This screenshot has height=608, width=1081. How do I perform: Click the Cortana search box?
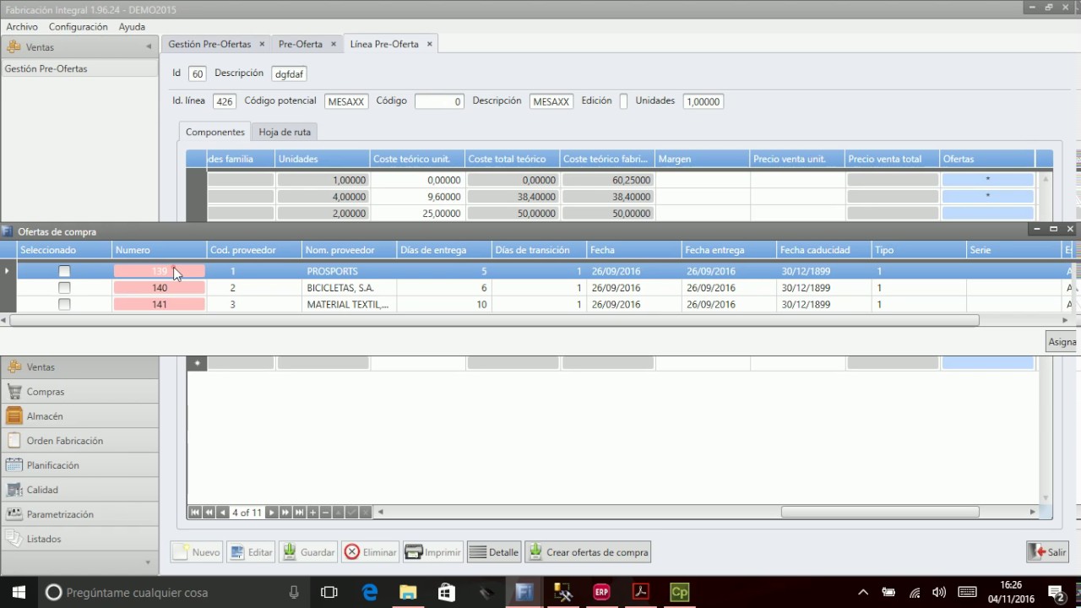tap(173, 593)
